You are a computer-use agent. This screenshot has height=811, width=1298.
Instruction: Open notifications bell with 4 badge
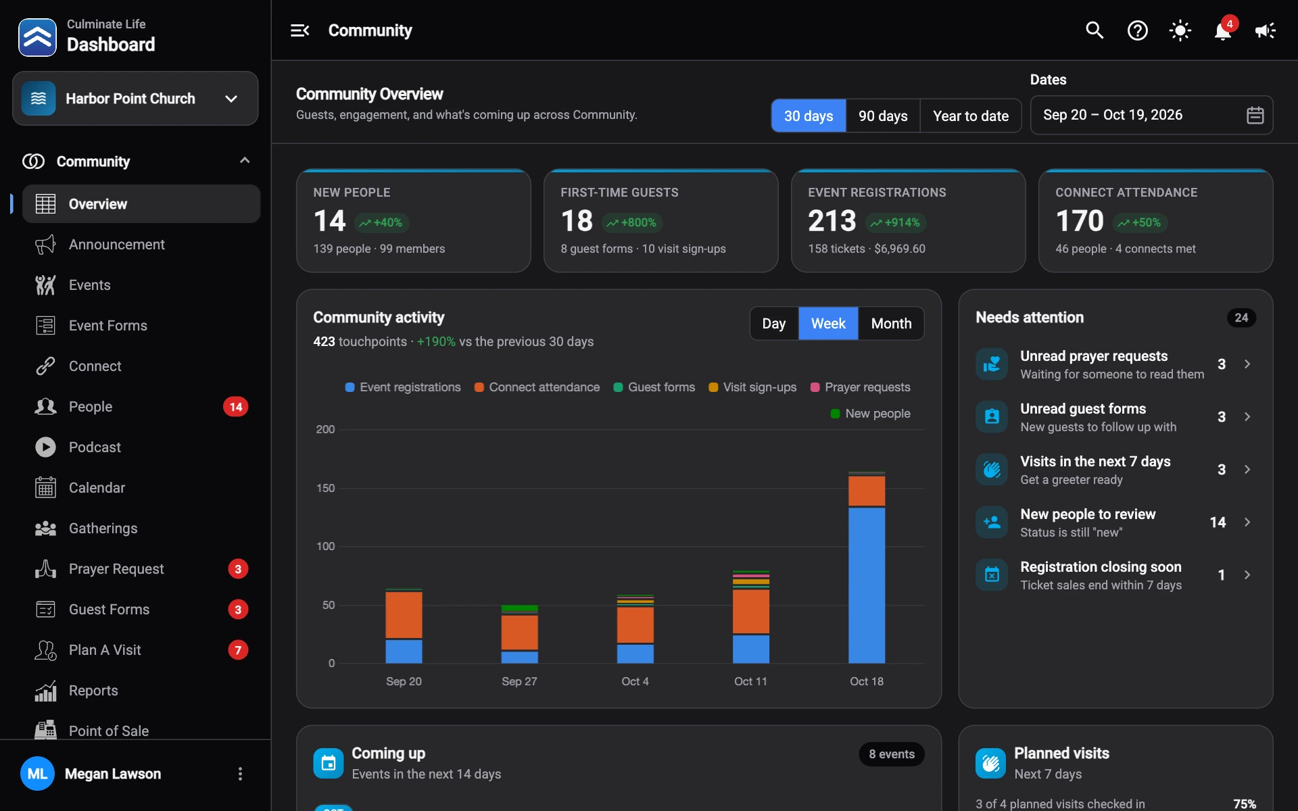point(1223,30)
